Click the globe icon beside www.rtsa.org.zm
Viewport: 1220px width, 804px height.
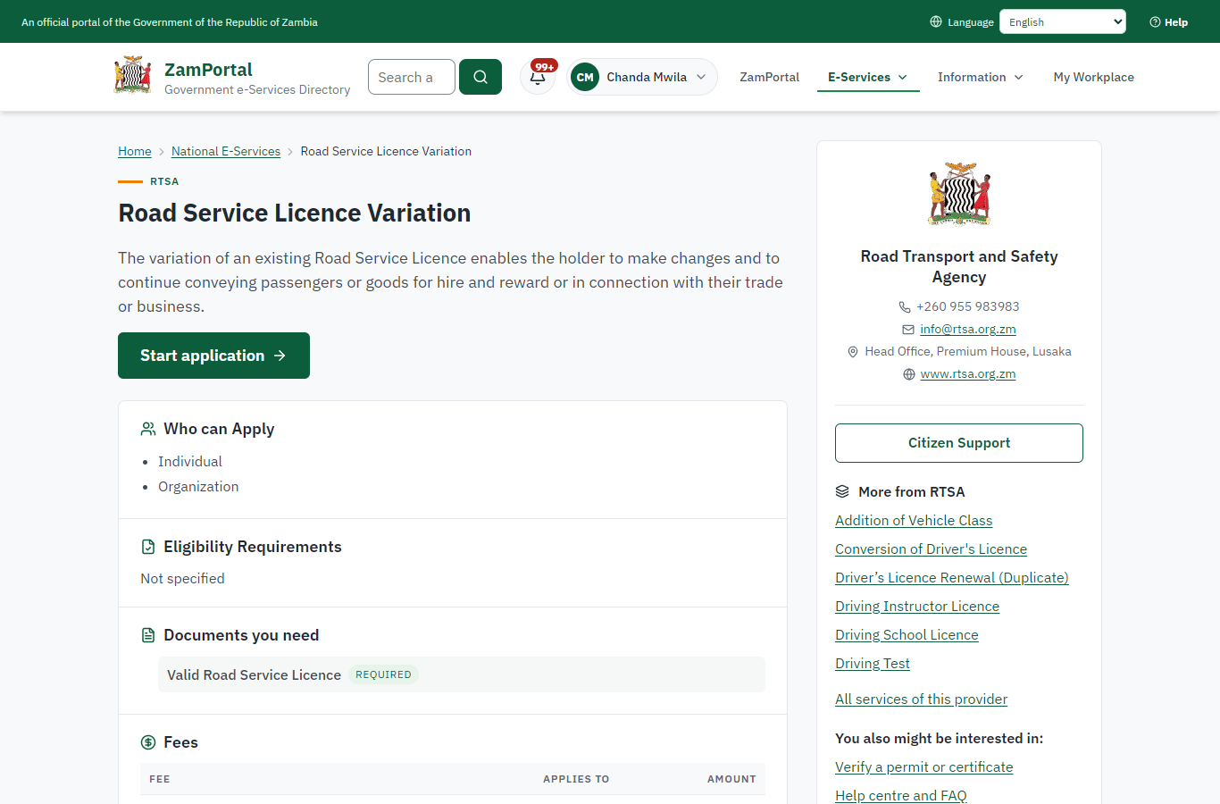pos(909,374)
